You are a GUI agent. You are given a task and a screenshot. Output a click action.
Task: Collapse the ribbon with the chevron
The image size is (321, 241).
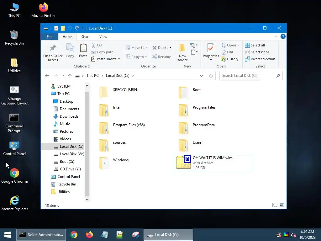pos(276,36)
